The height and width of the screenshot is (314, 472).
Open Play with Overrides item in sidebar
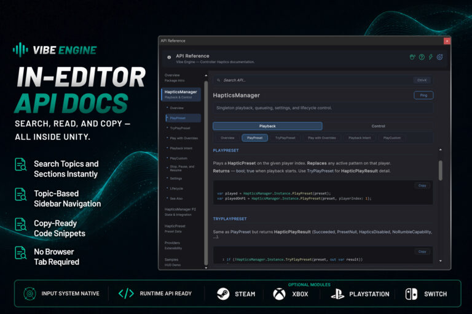coord(184,138)
